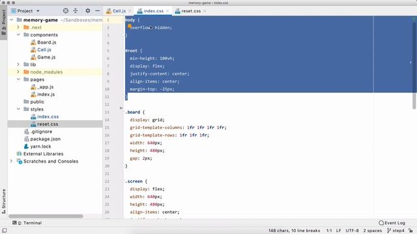The image size is (417, 234).
Task: Collapse the memory-game root folder
Action: click(x=12, y=20)
